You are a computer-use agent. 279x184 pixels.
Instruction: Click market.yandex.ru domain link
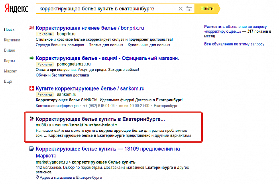51,162
